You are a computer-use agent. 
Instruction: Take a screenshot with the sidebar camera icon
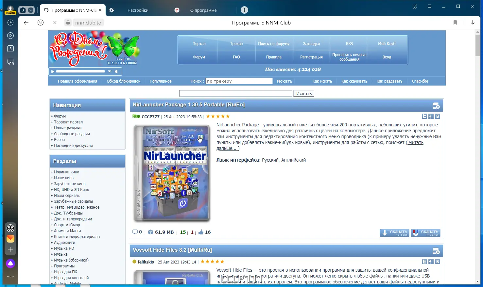[x=10, y=62]
